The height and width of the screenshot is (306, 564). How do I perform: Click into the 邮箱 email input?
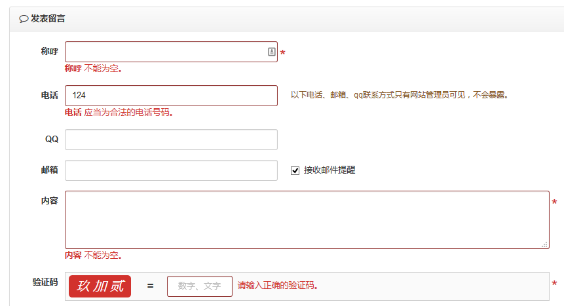[171, 170]
